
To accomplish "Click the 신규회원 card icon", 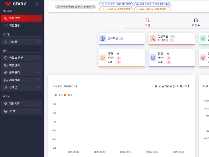I will [103, 38].
